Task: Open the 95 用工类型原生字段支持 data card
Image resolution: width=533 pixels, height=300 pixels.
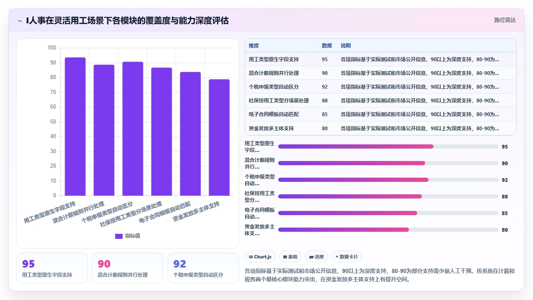Action: [52, 268]
